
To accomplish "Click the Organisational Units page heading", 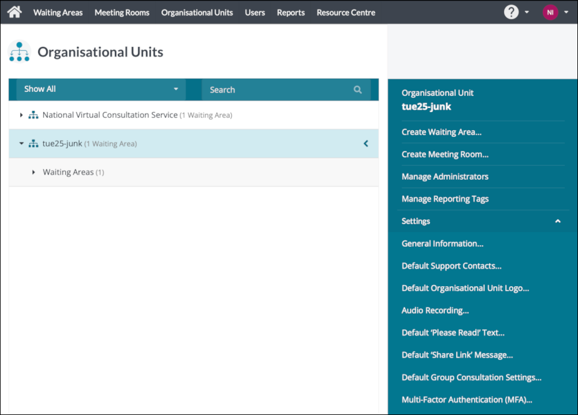I will pos(100,52).
